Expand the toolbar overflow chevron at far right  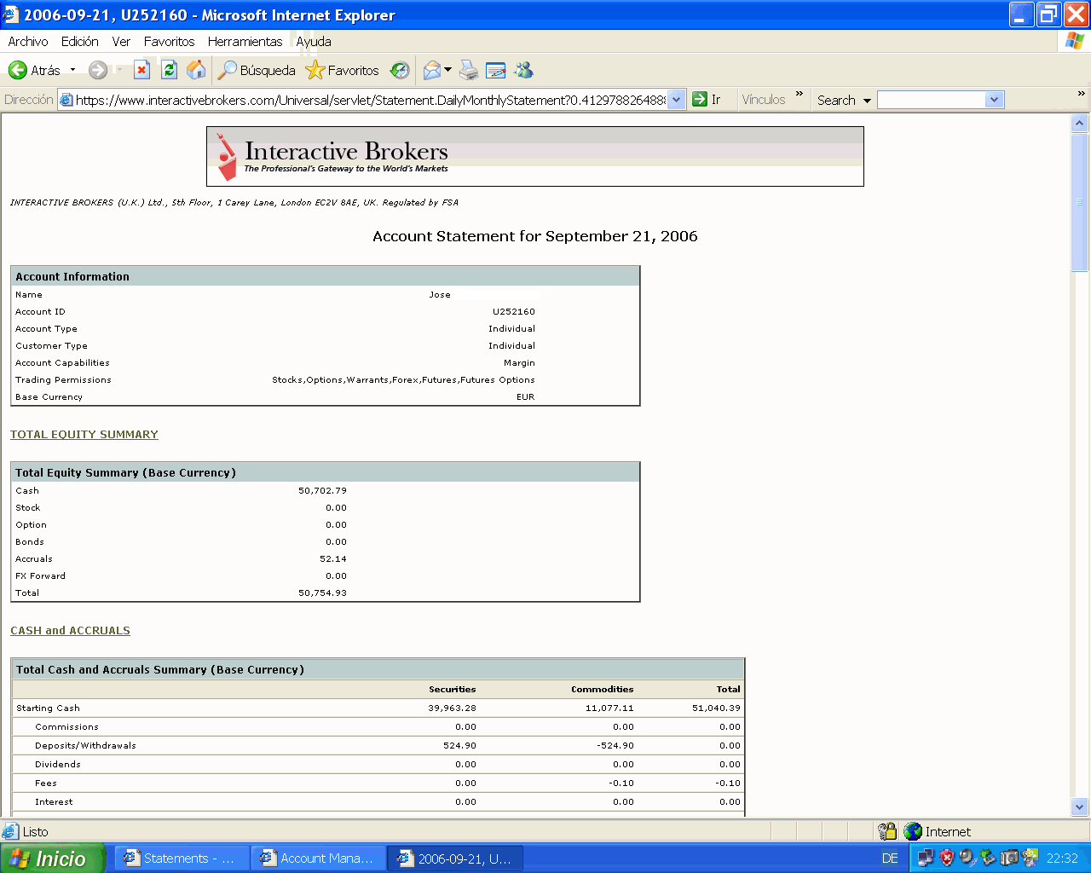coord(1082,94)
